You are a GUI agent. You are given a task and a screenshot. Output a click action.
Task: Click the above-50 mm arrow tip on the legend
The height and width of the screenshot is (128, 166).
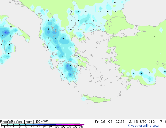pyautogui.click(x=83, y=125)
